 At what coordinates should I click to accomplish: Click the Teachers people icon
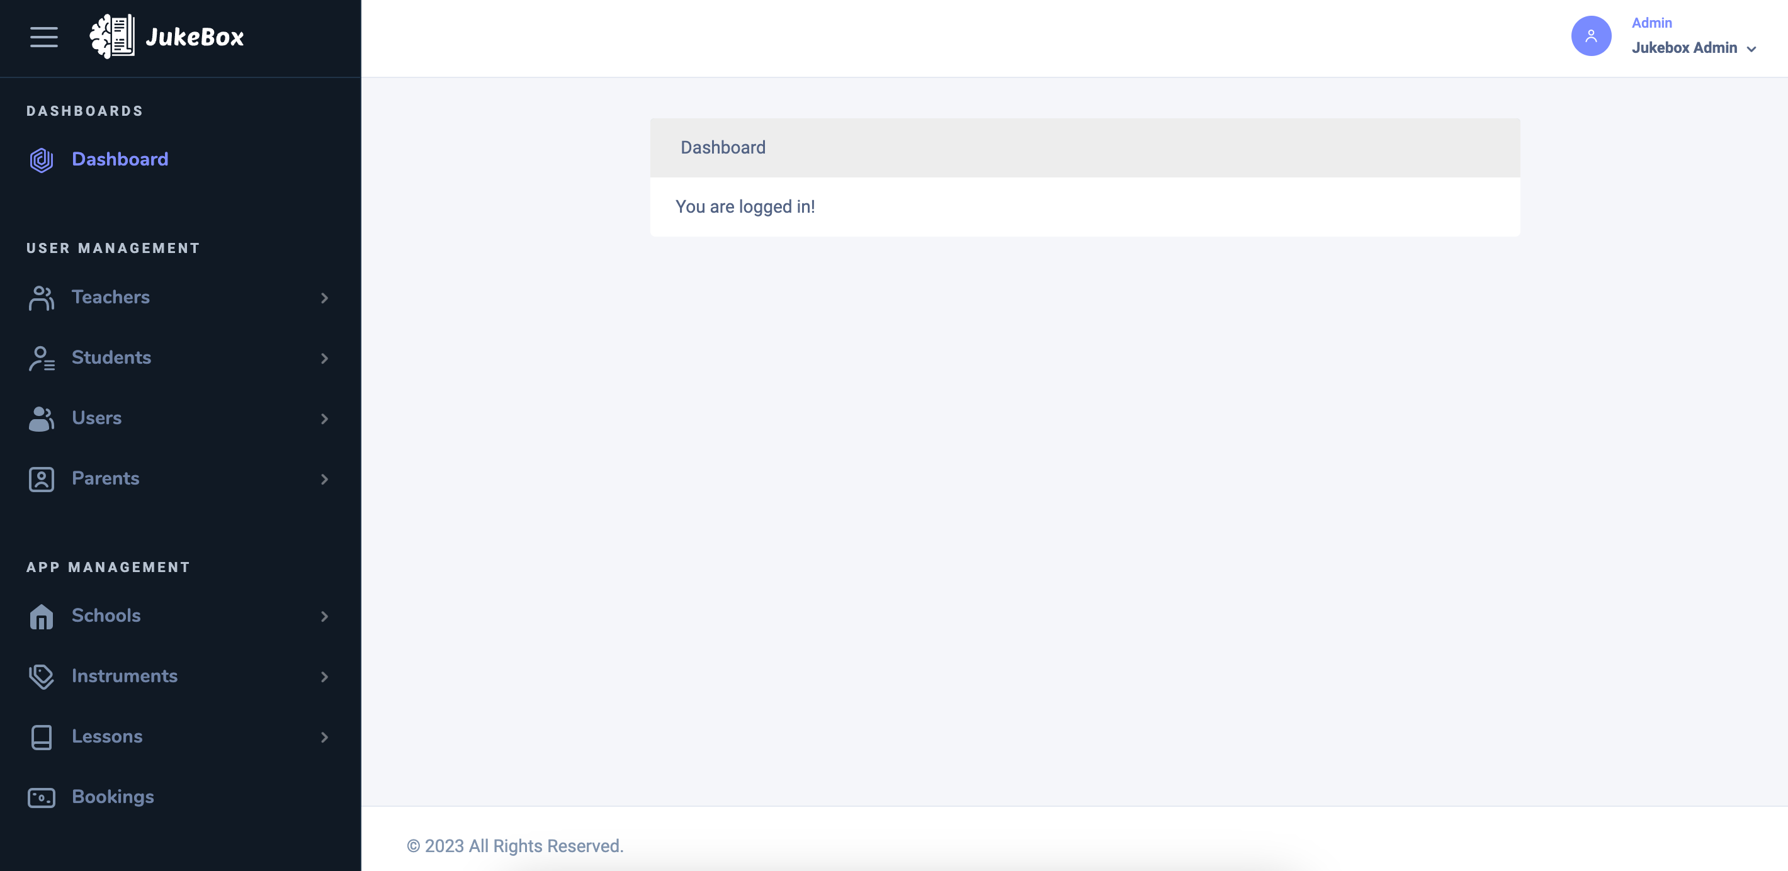coord(42,298)
